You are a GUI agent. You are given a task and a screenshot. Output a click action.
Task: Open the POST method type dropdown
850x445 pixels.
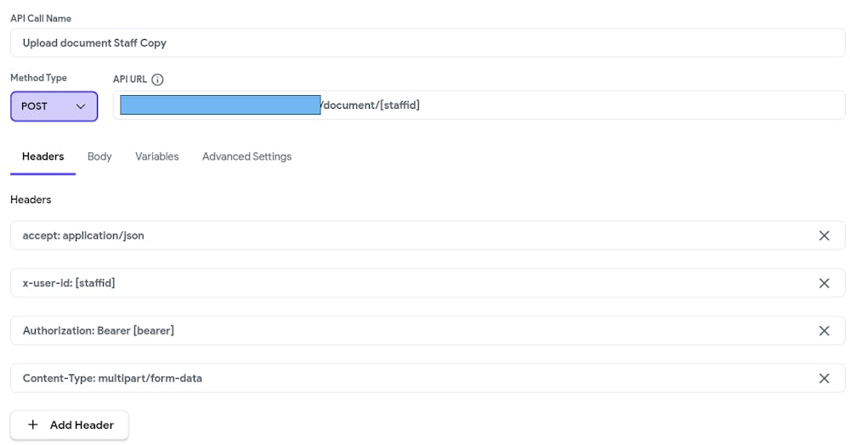click(54, 106)
